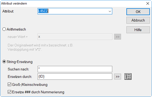Click the greyed >> button beside neuer Wert
Image resolution: width=152 pixels, height=97 pixels.
[118, 37]
